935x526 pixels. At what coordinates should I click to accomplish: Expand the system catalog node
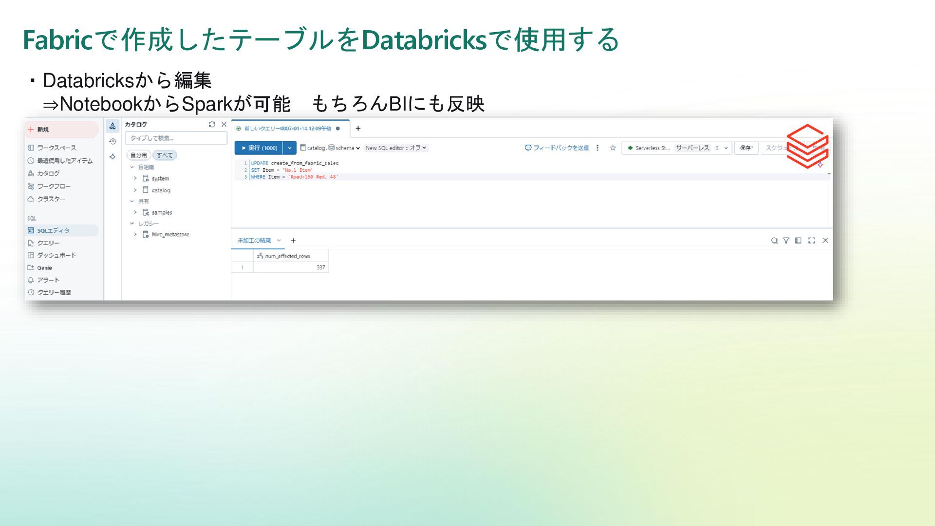[x=135, y=179]
